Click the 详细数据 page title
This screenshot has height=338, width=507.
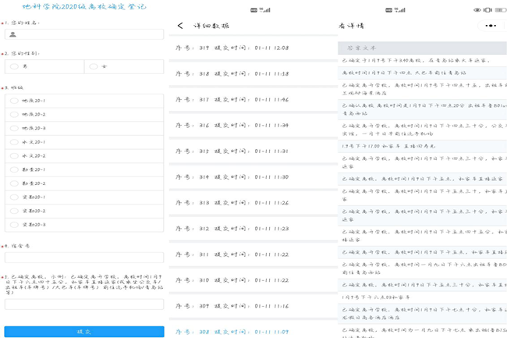pos(211,26)
